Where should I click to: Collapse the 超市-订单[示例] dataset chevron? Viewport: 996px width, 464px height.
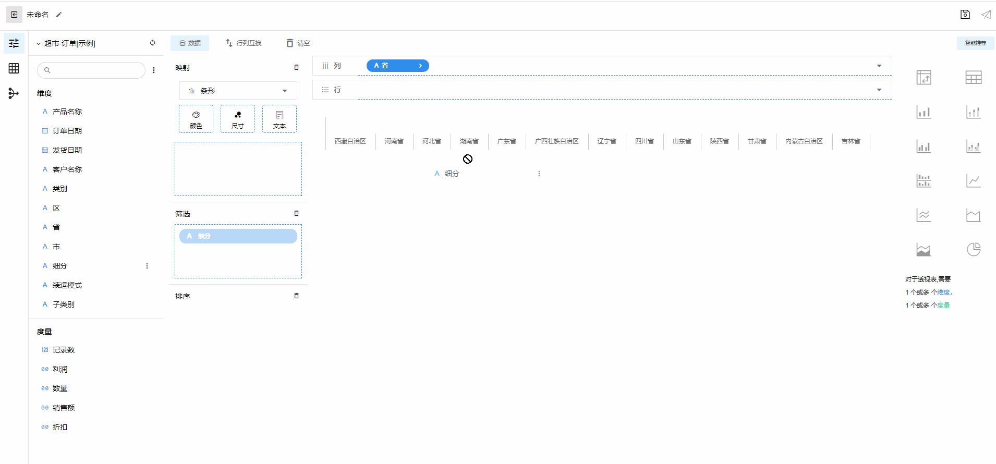point(39,44)
